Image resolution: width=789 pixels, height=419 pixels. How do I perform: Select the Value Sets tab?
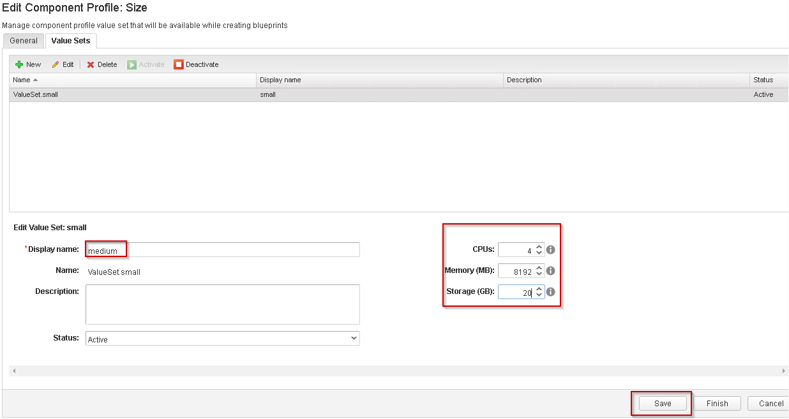point(70,41)
